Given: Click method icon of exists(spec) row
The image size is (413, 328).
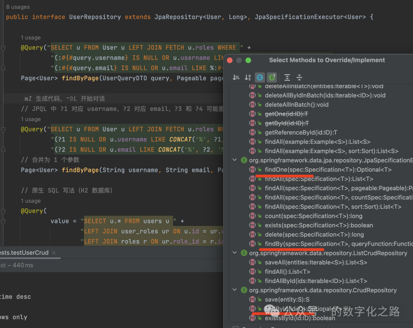Looking at the screenshot, I should click(252, 225).
